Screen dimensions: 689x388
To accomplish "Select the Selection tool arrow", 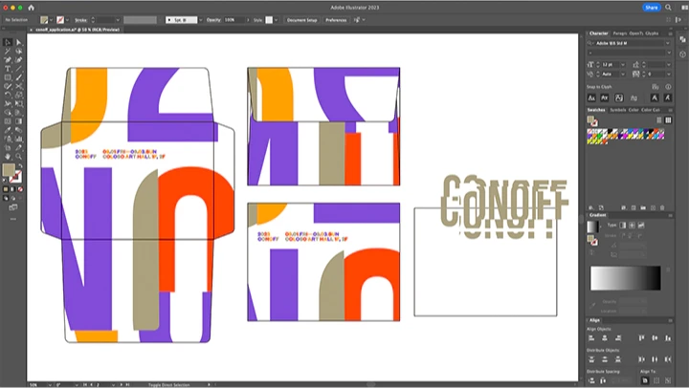I will [x=8, y=42].
